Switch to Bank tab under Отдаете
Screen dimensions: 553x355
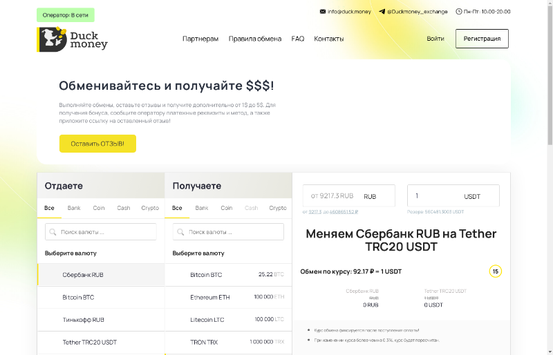point(74,208)
